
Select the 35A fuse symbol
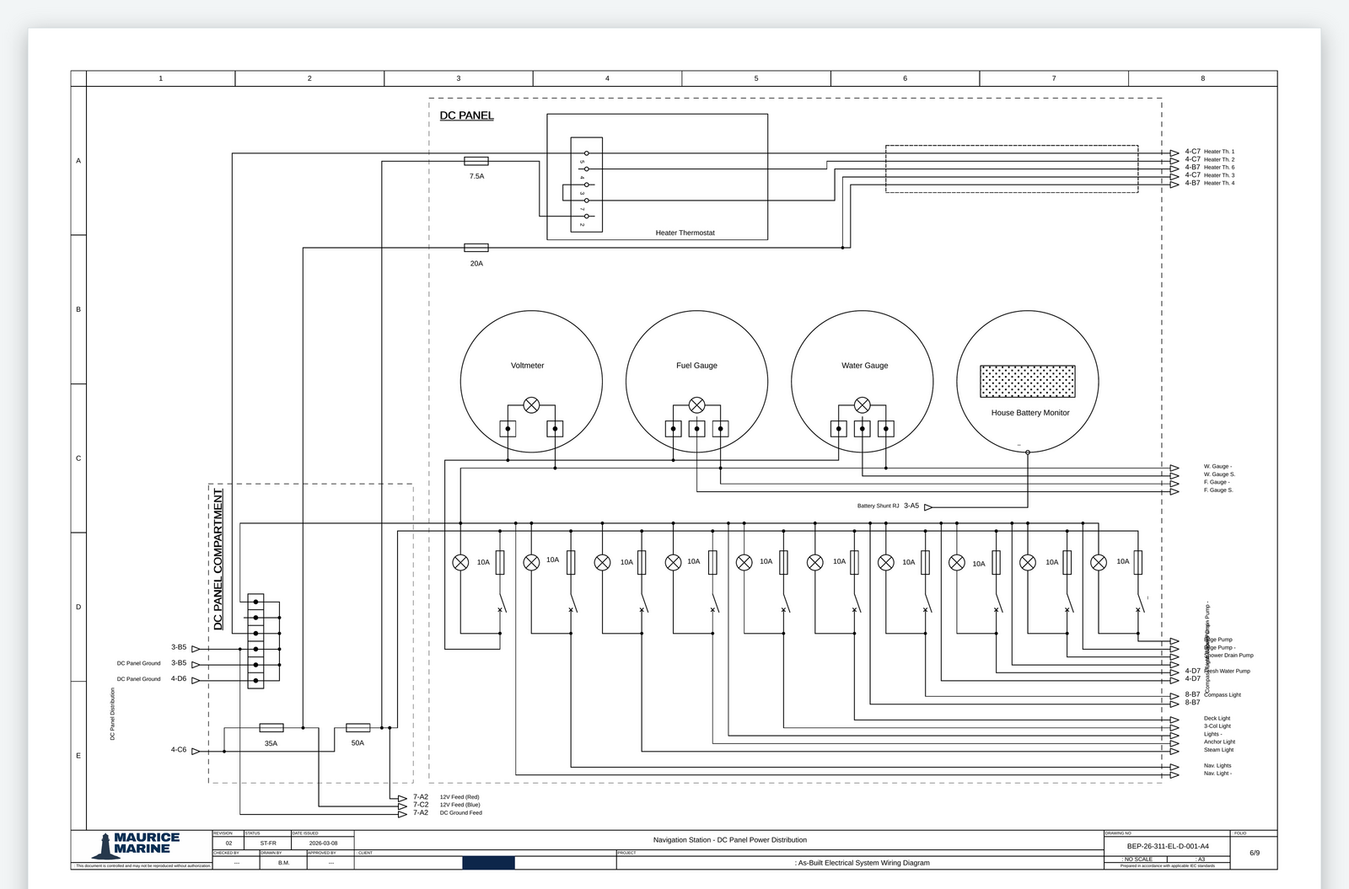pos(271,727)
